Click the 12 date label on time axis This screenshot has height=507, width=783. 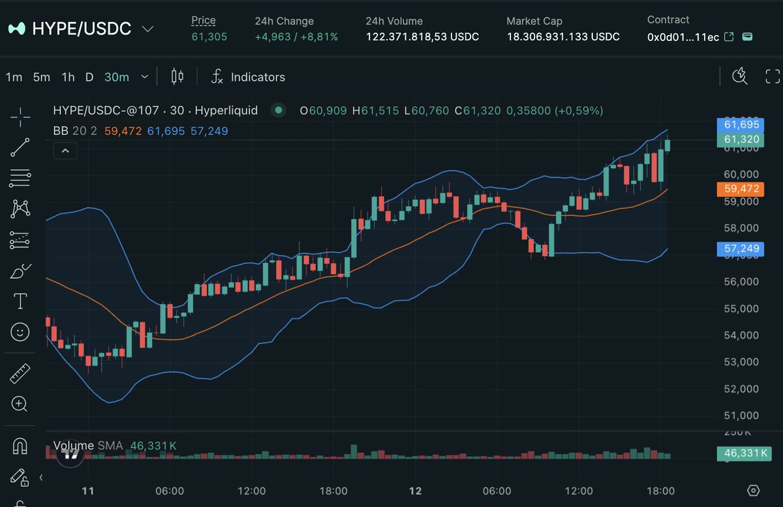click(x=415, y=491)
